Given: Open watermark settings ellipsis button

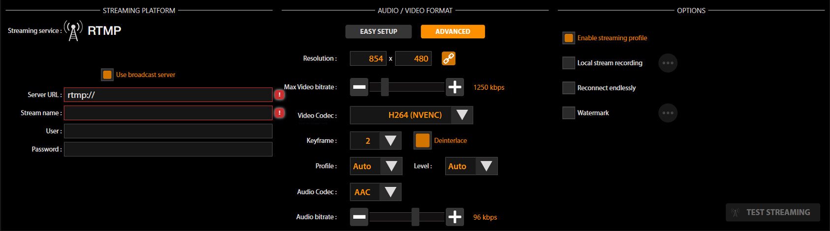Looking at the screenshot, I should 668,113.
